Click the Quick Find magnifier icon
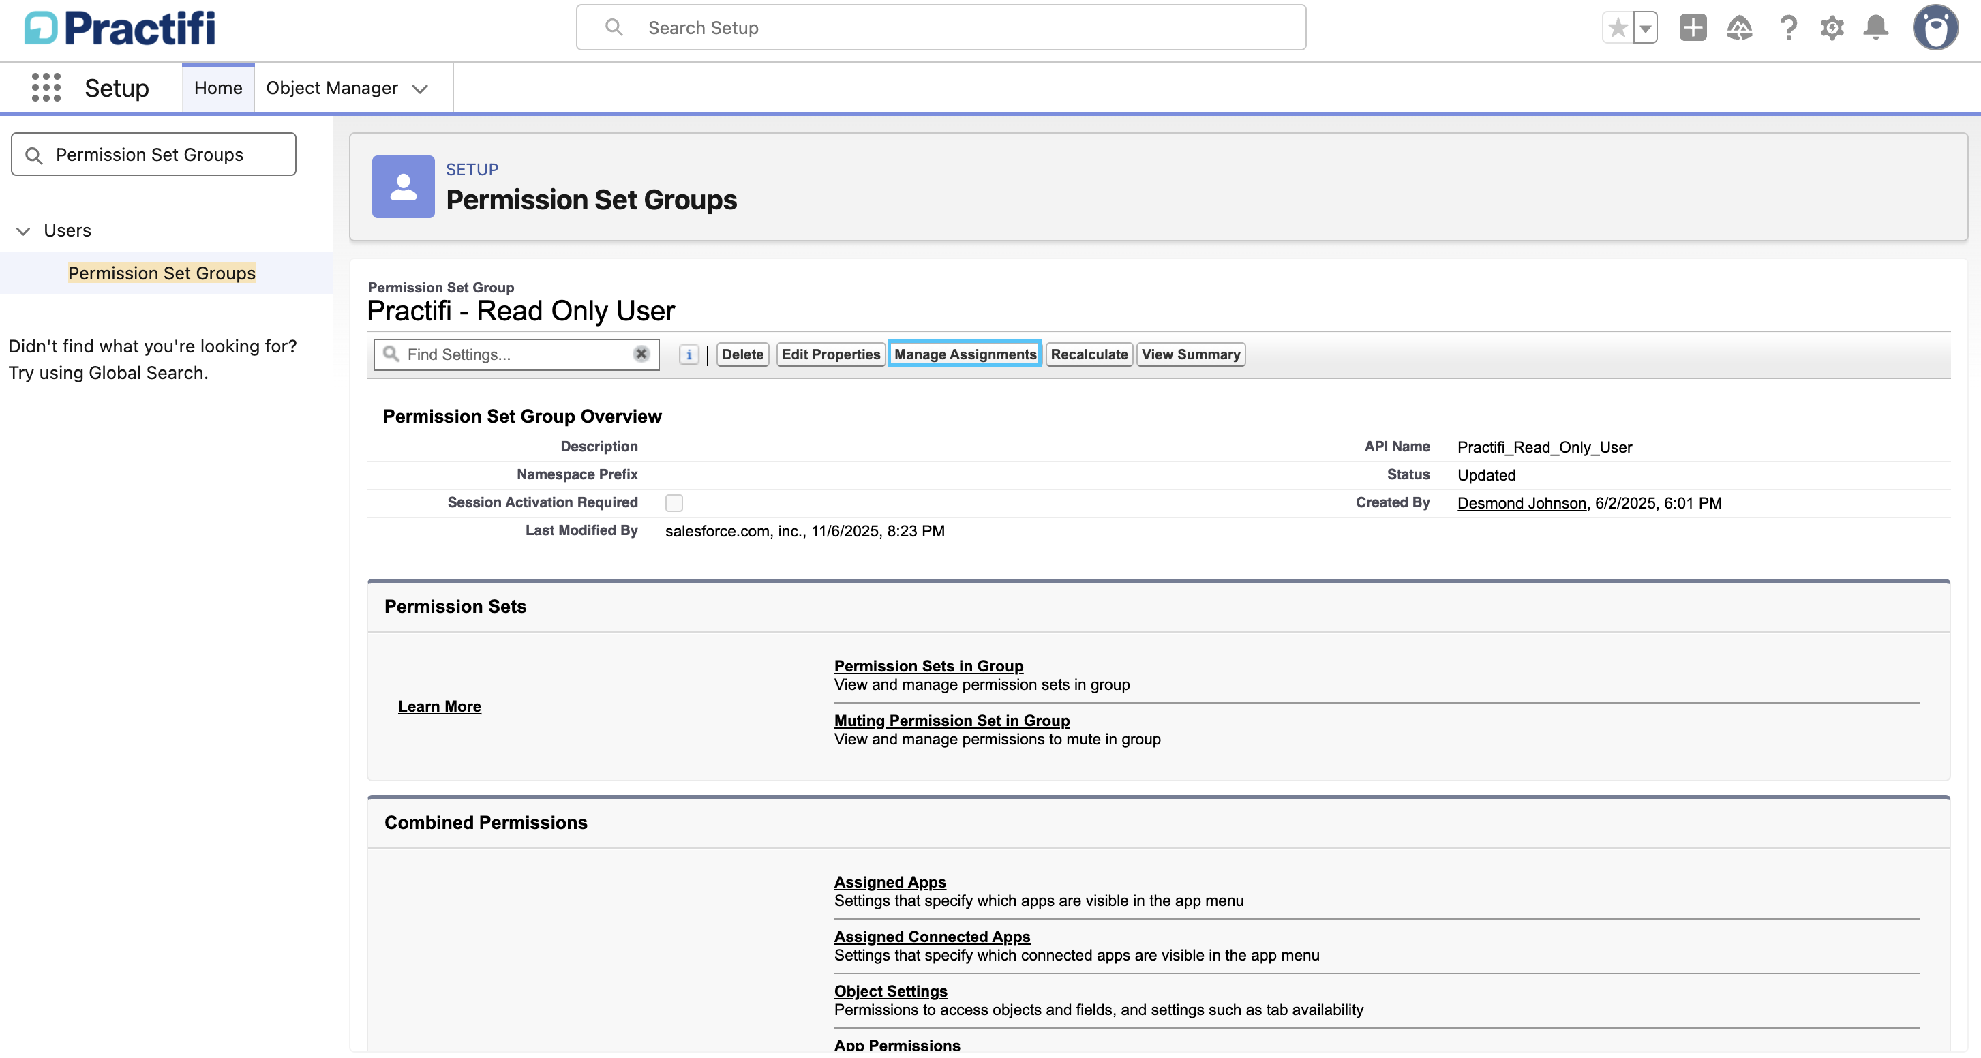Screen dimensions: 1981x1058 (34, 155)
